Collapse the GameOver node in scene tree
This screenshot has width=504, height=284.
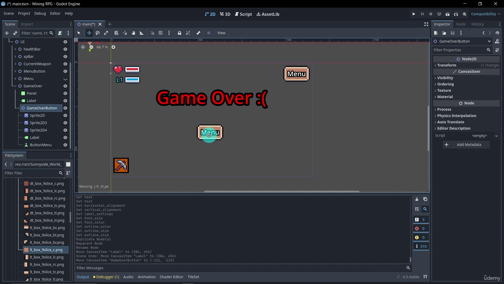(x=15, y=86)
